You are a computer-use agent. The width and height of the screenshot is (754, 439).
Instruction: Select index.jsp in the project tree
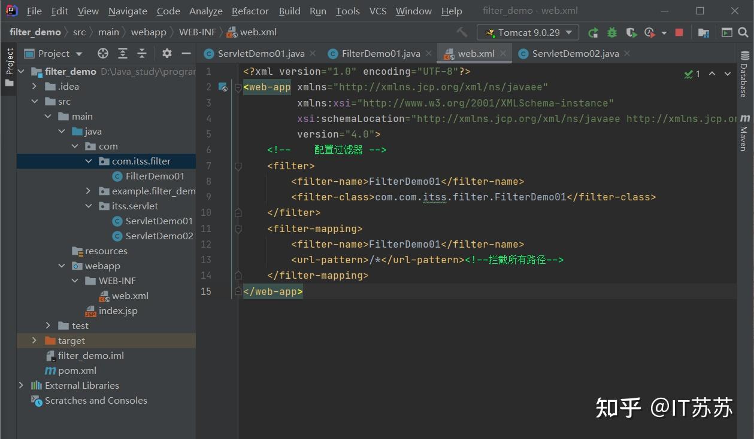click(118, 311)
